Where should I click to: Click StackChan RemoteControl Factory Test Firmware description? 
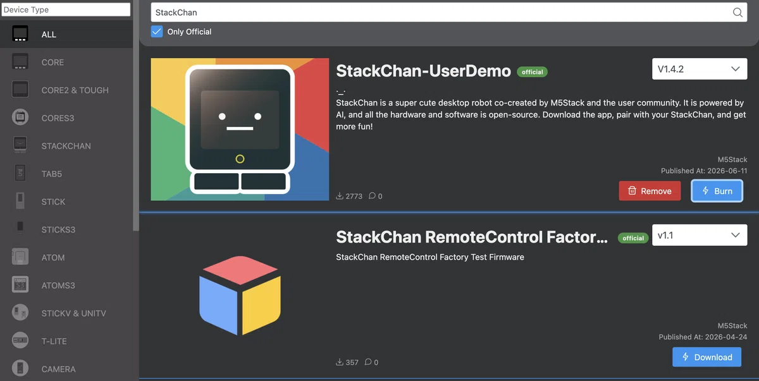430,257
